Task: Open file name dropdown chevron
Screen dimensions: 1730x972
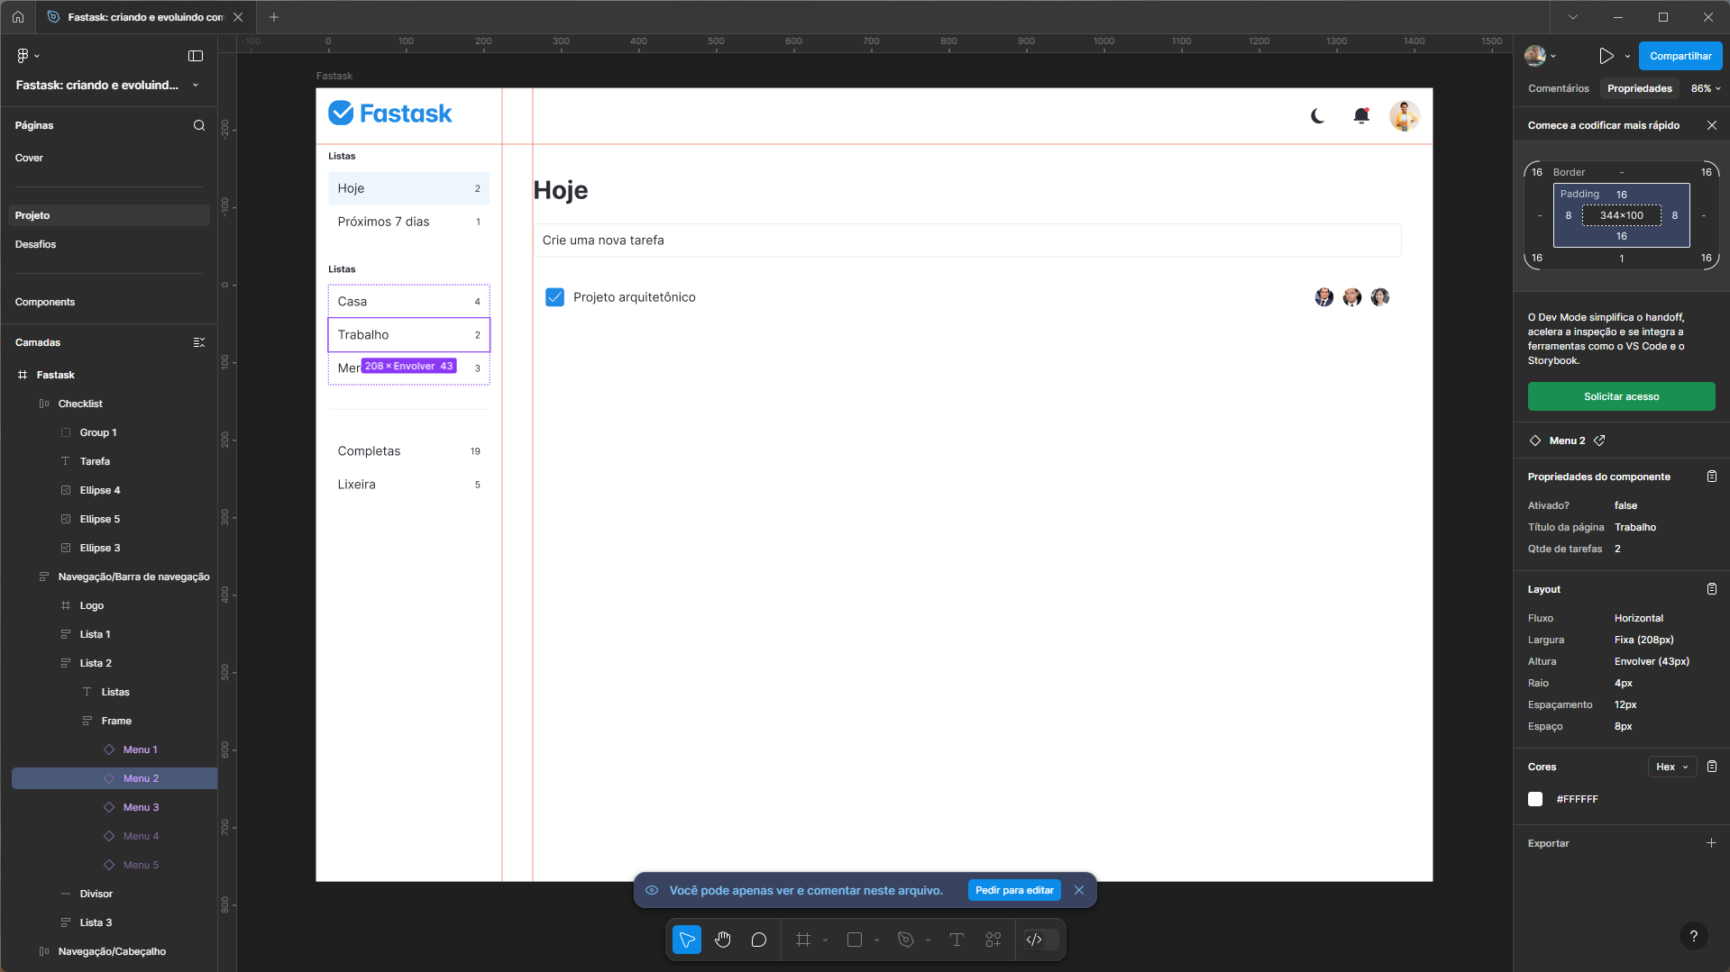Action: tap(196, 86)
